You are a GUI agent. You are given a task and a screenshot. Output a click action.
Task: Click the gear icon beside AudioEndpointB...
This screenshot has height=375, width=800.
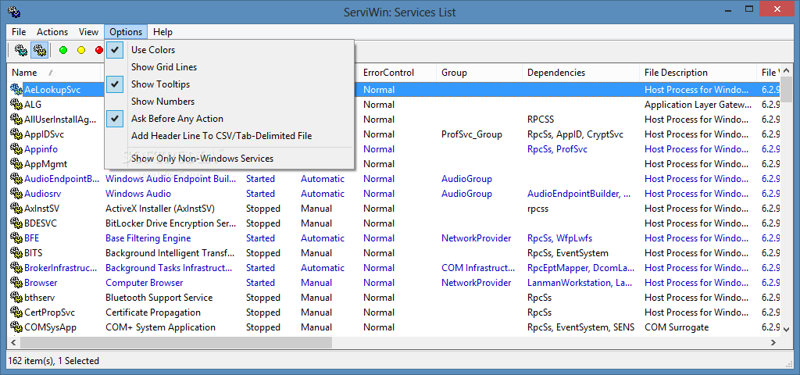click(x=16, y=179)
